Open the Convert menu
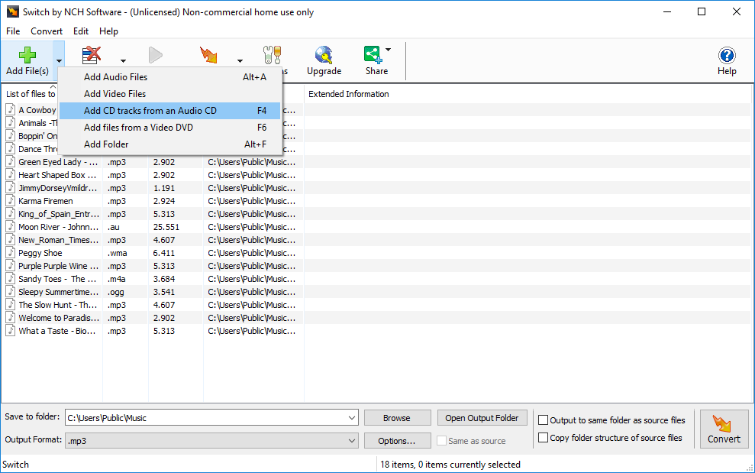The width and height of the screenshot is (755, 473). pos(47,31)
